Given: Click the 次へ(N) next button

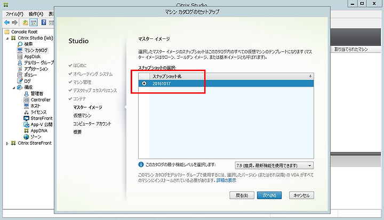Looking at the screenshot, I should pyautogui.click(x=269, y=195).
